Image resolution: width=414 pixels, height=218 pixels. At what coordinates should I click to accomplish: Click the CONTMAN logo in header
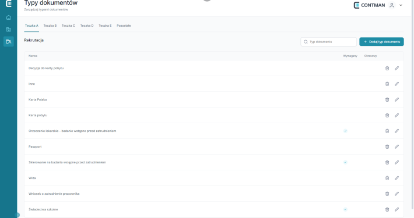tap(369, 5)
